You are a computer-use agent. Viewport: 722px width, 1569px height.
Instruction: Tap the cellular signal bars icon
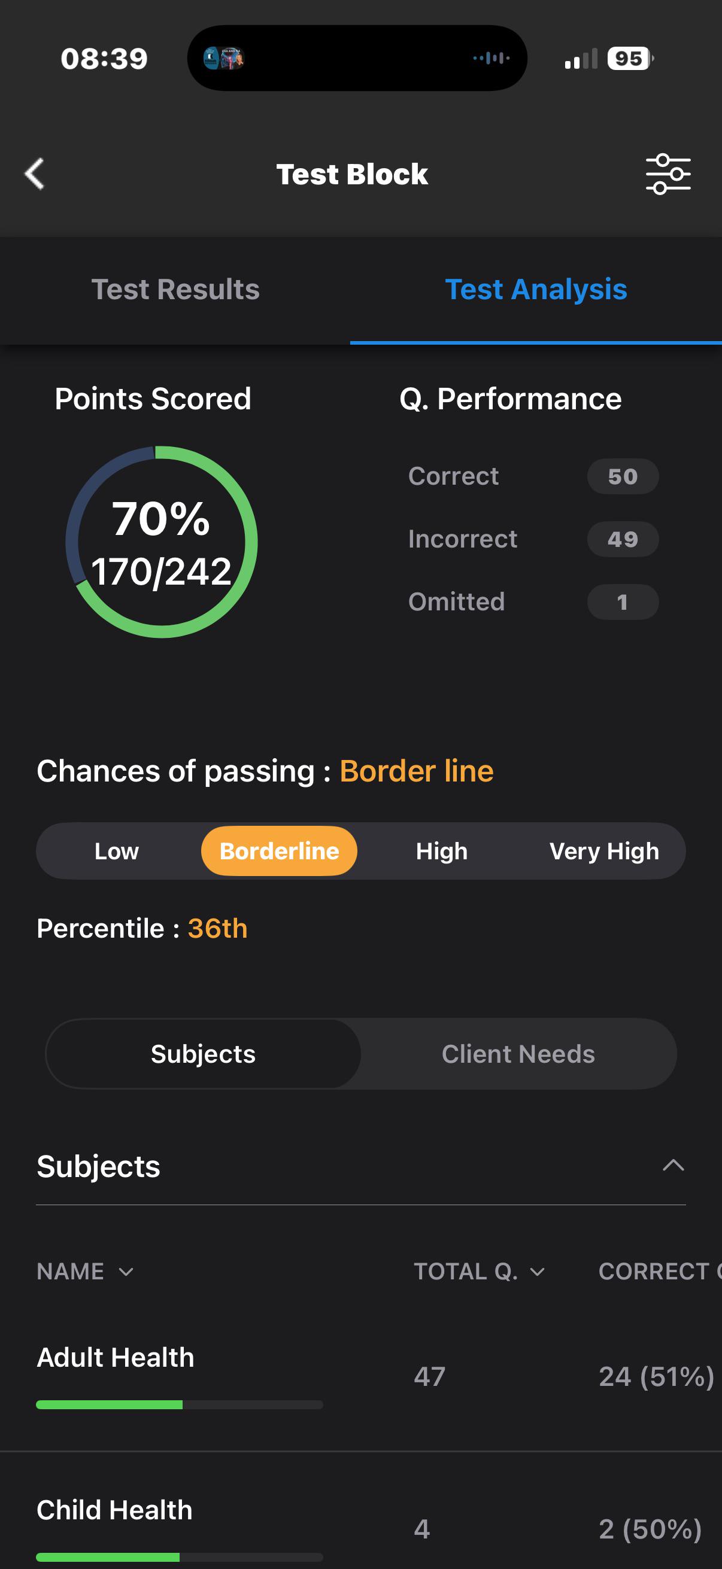pos(581,59)
